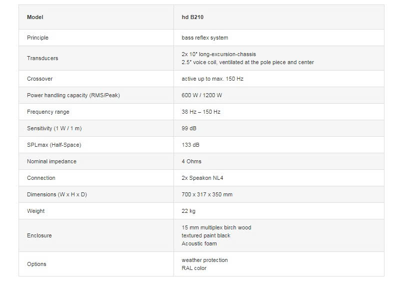Select 'active up to max. 150 Hz' text

point(212,79)
